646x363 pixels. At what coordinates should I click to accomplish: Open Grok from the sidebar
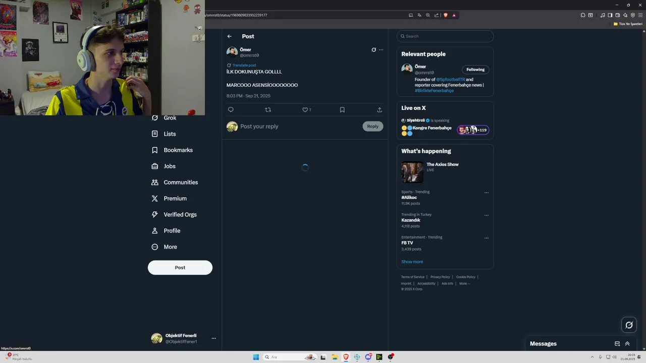(164, 118)
